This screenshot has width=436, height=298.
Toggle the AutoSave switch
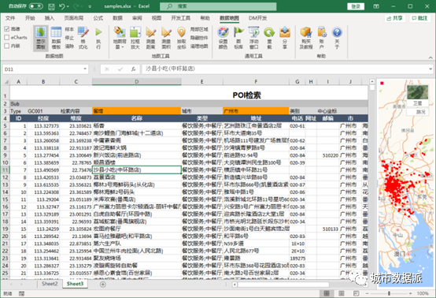(x=36, y=6)
